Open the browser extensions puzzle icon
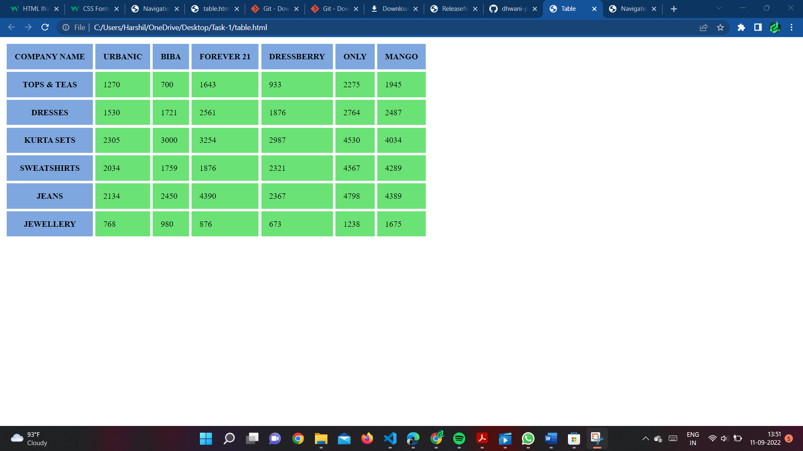This screenshot has width=803, height=451. tap(741, 28)
